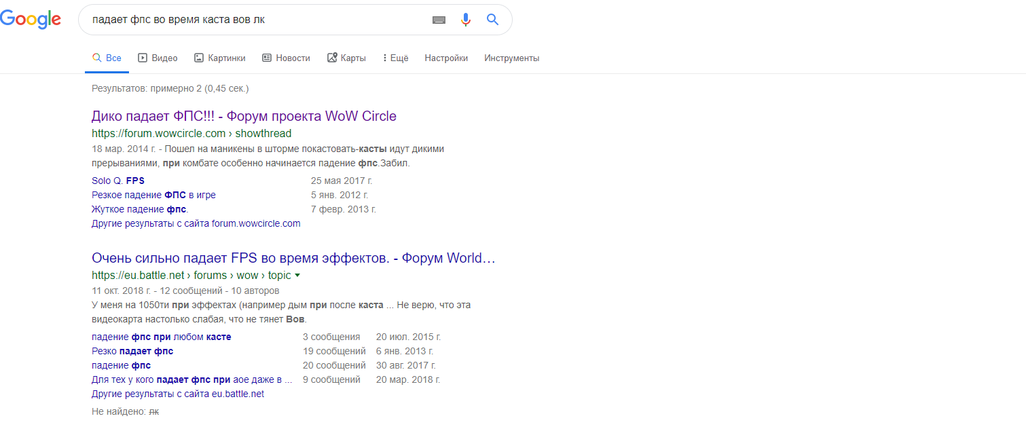Screen dimensions: 1026x448
Task: Open the Видео search tab
Action: point(158,58)
